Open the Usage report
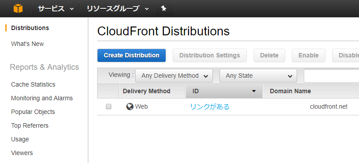The height and width of the screenshot is (163, 359). (20, 140)
